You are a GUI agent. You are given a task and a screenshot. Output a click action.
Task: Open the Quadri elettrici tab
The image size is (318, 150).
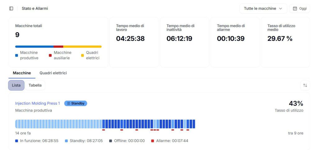pyautogui.click(x=53, y=73)
